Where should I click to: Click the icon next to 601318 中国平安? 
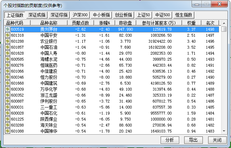tap(7, 35)
